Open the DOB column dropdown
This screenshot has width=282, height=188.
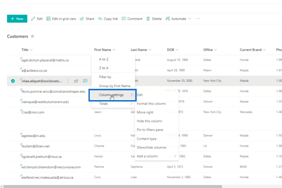click(x=177, y=50)
